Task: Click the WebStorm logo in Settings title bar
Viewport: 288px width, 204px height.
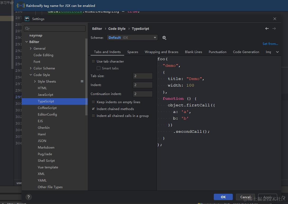Action: [x=27, y=19]
